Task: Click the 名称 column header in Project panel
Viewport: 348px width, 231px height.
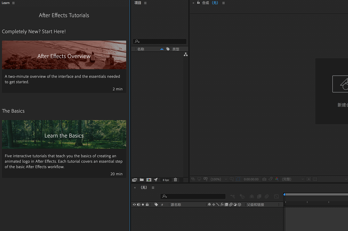Action: (141, 49)
